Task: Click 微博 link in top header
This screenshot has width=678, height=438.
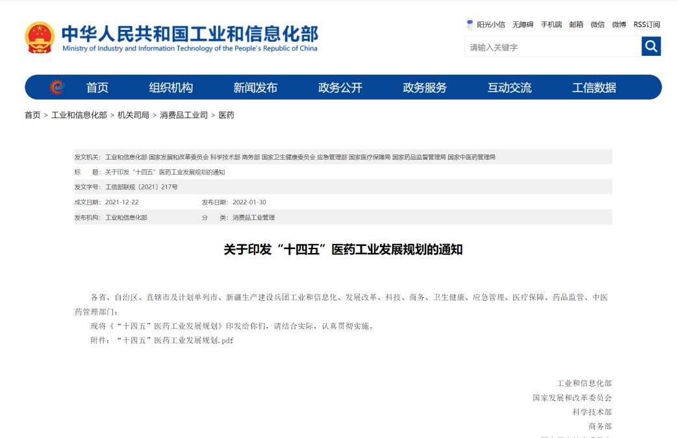Action: [619, 25]
